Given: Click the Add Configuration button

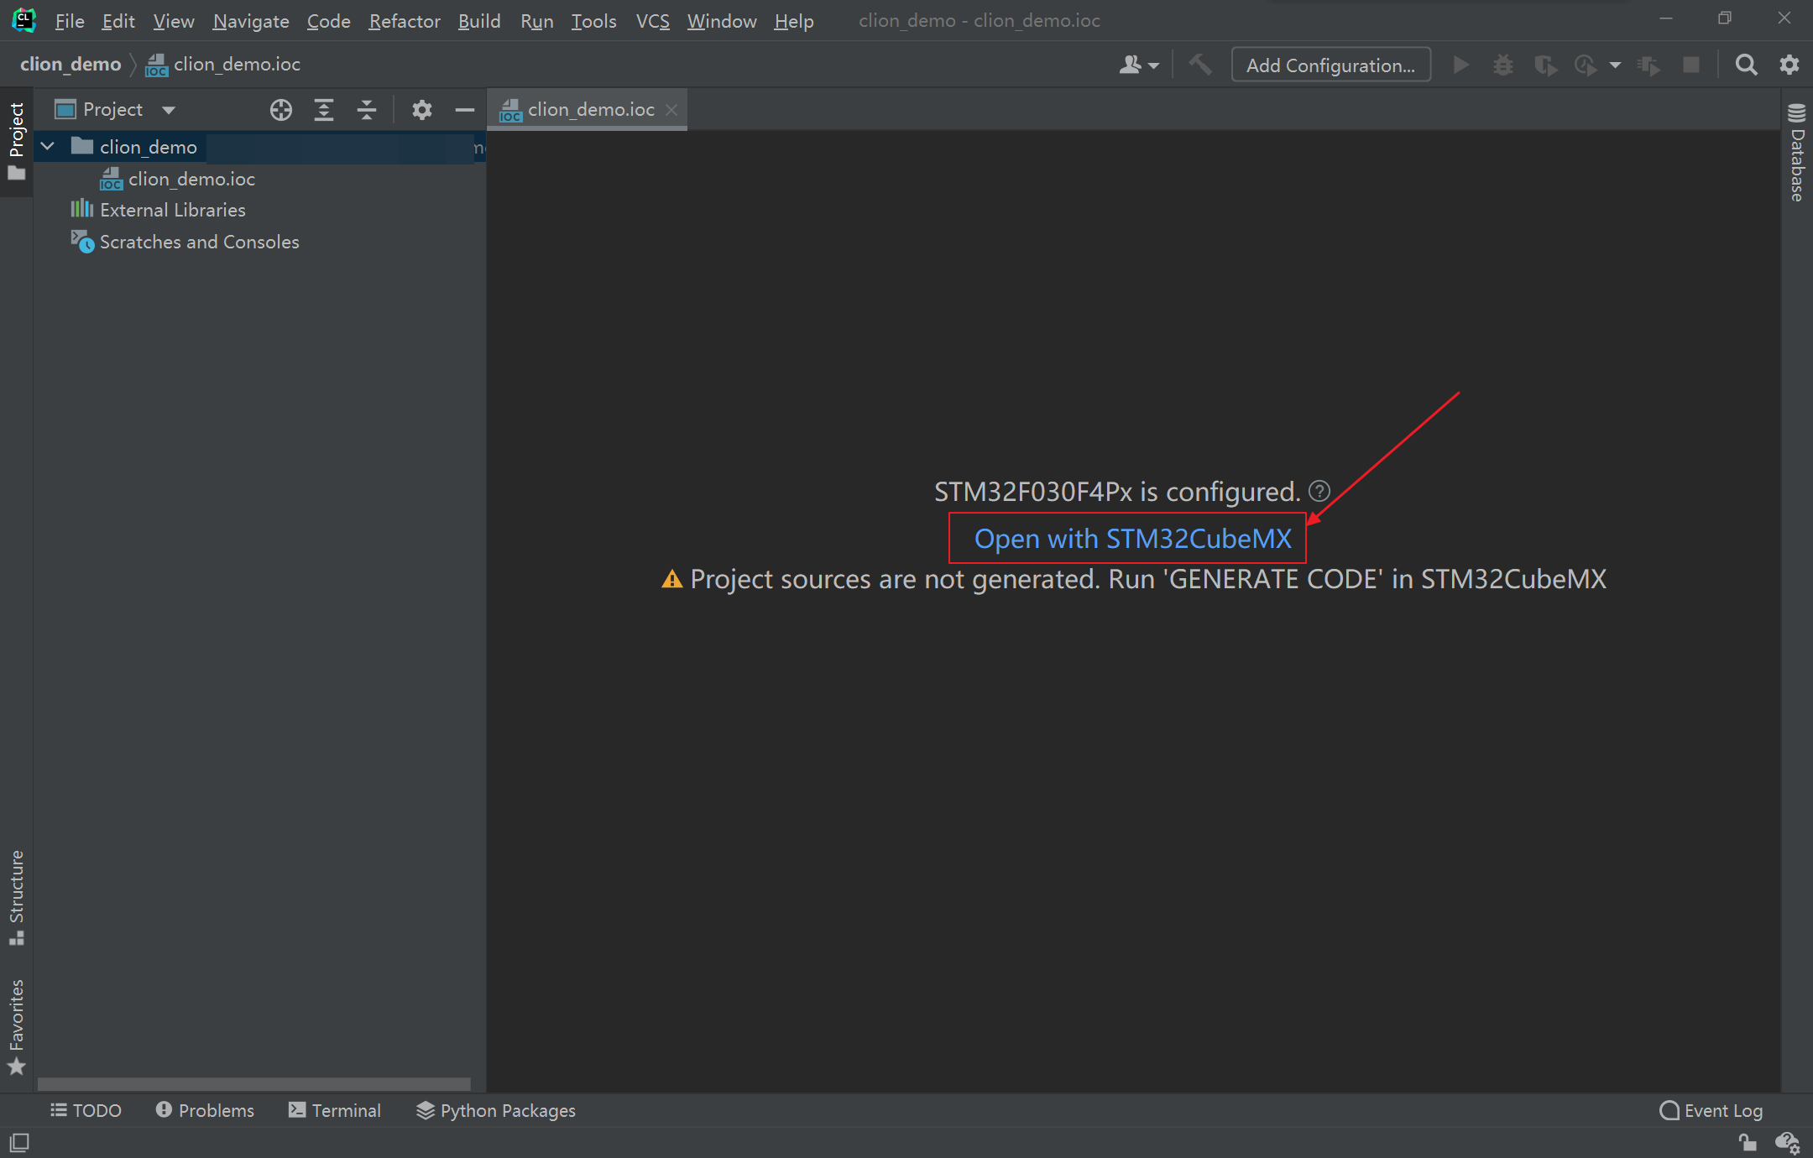Looking at the screenshot, I should (x=1330, y=65).
